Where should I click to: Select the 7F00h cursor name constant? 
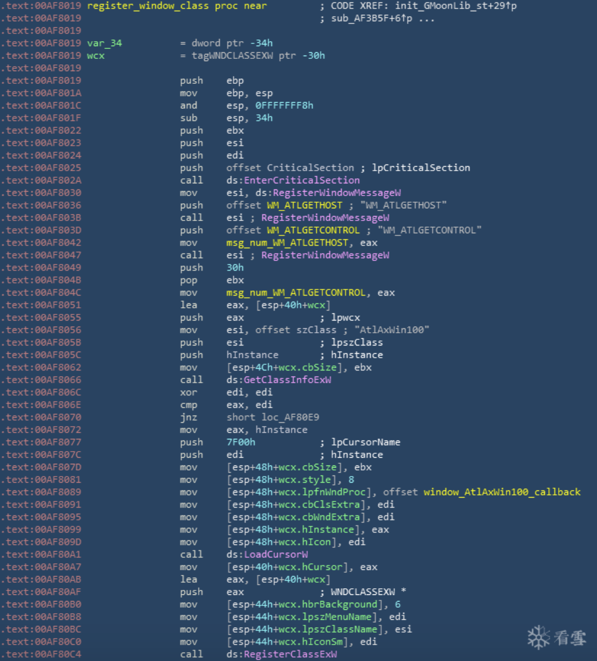tap(241, 442)
